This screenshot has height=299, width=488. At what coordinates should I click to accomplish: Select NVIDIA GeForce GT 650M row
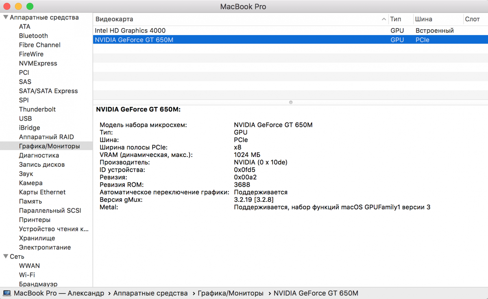pos(290,40)
